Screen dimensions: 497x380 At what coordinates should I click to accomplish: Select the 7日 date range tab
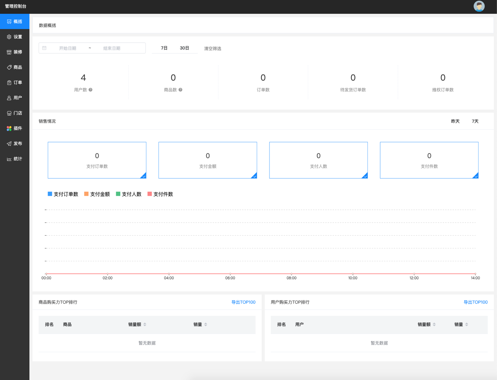point(164,48)
